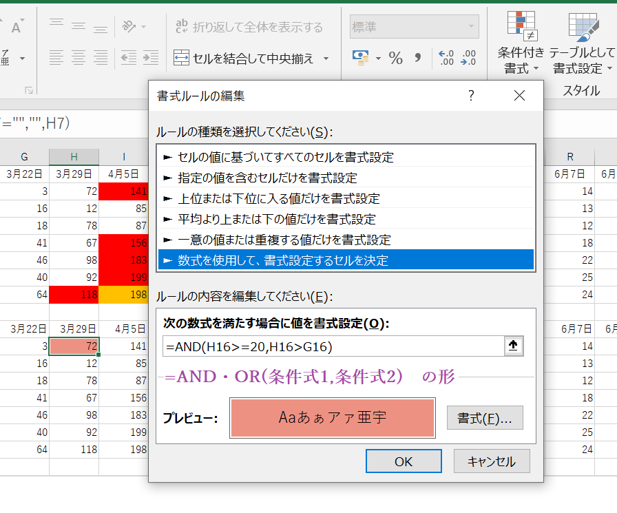Select 数式を使用して、書式設定するセルを決定 rule type

(x=346, y=260)
